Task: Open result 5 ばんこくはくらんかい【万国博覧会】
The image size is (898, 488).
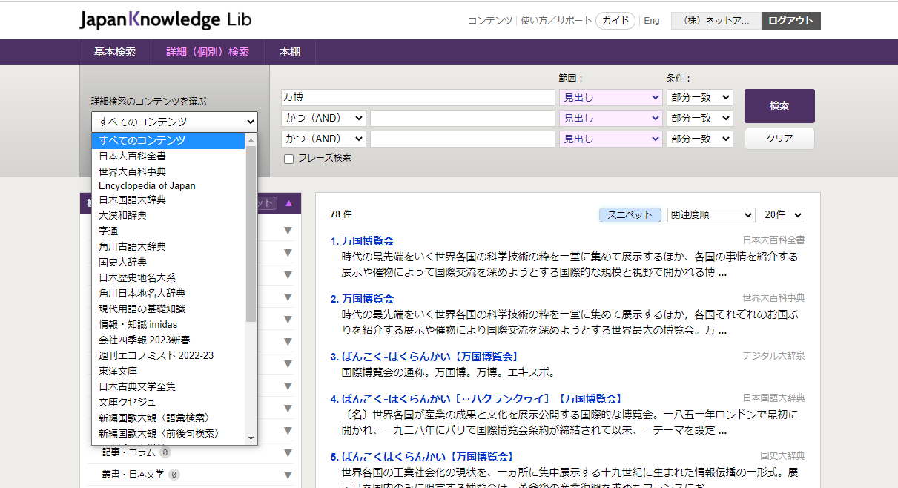Action: 428,457
